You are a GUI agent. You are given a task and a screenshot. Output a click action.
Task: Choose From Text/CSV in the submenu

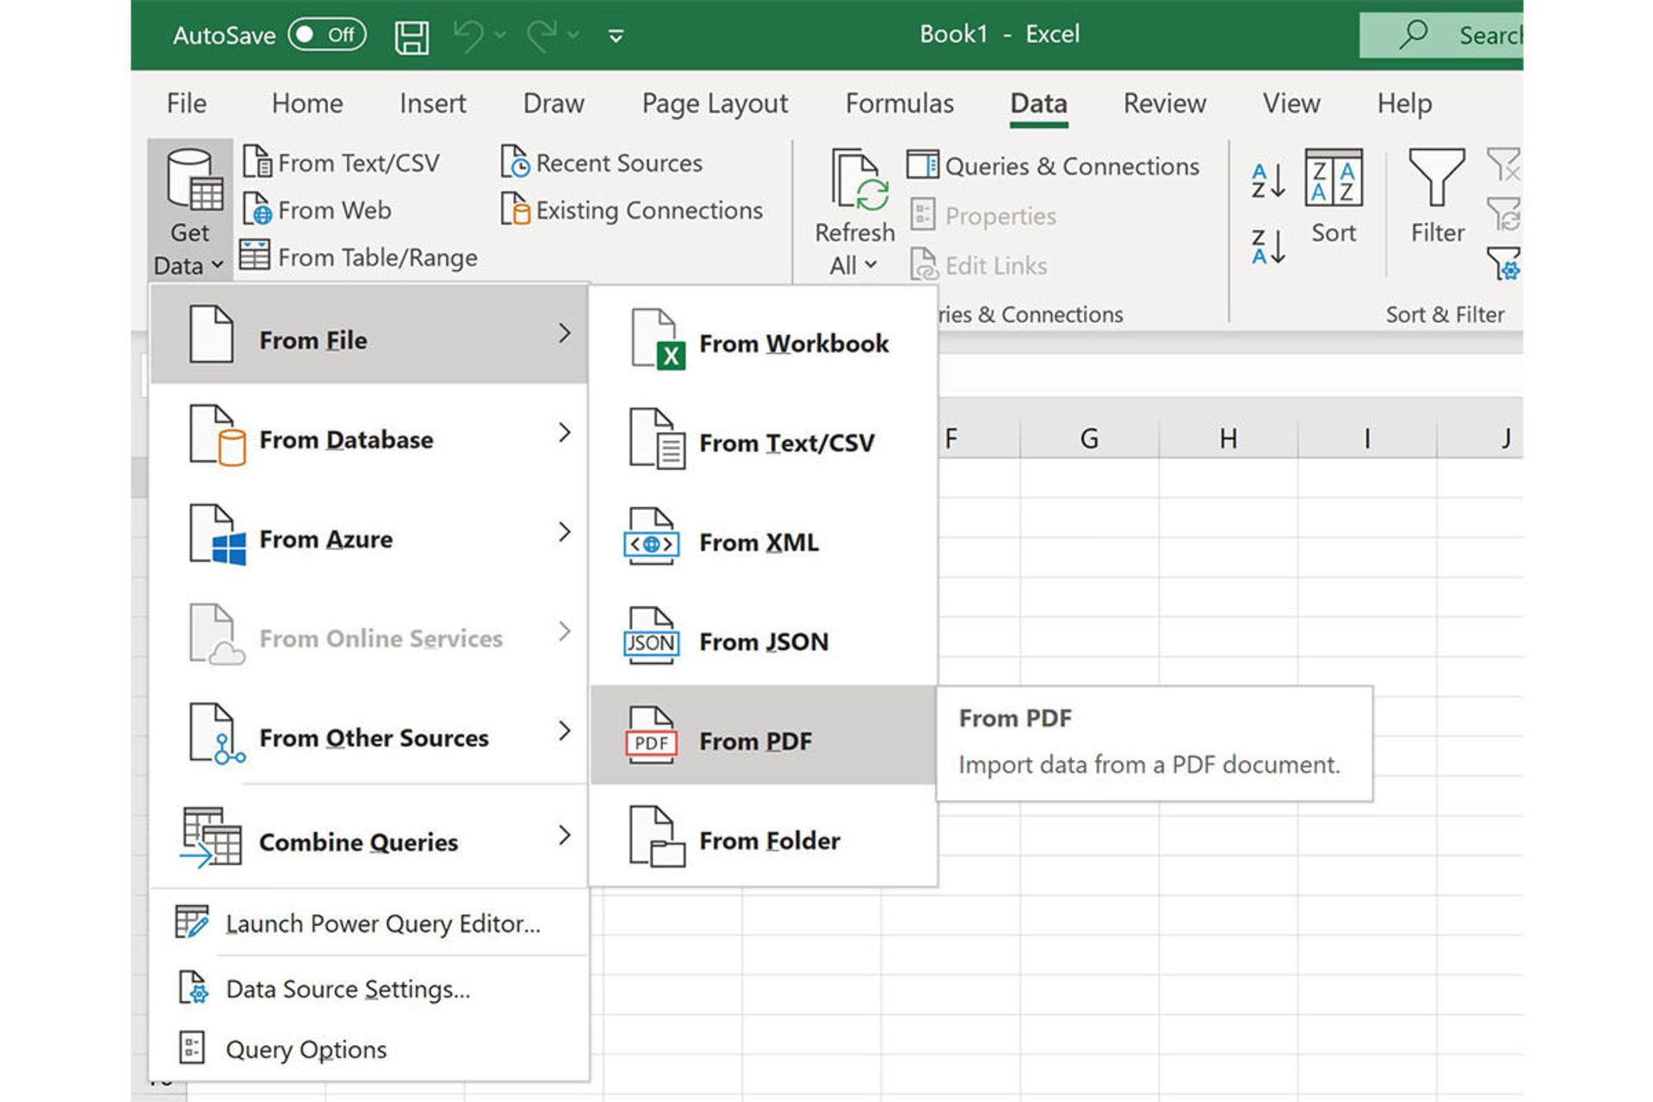click(764, 437)
